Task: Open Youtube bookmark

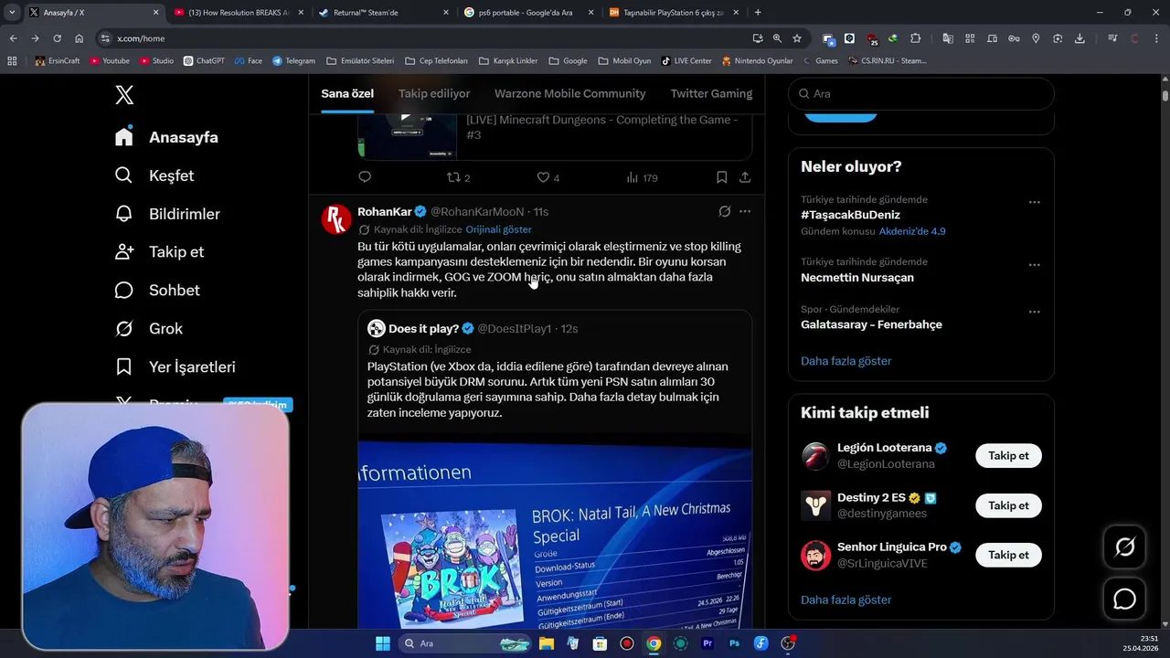Action: pos(110,61)
